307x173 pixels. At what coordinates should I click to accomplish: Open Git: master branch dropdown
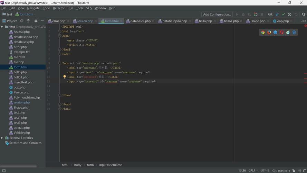[x=281, y=171]
